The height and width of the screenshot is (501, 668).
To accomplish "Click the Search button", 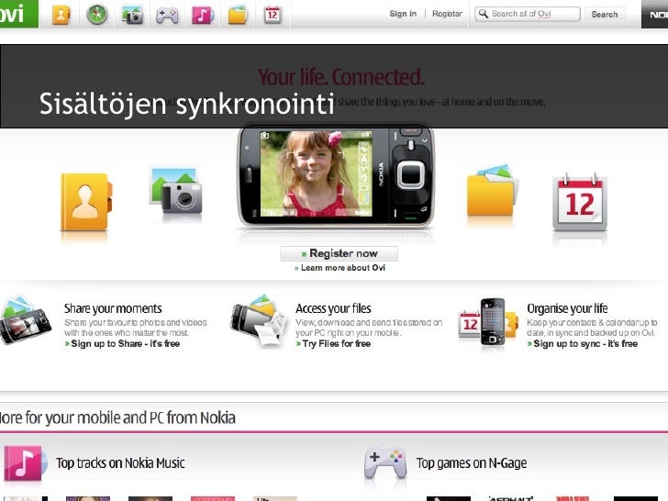I will (605, 15).
